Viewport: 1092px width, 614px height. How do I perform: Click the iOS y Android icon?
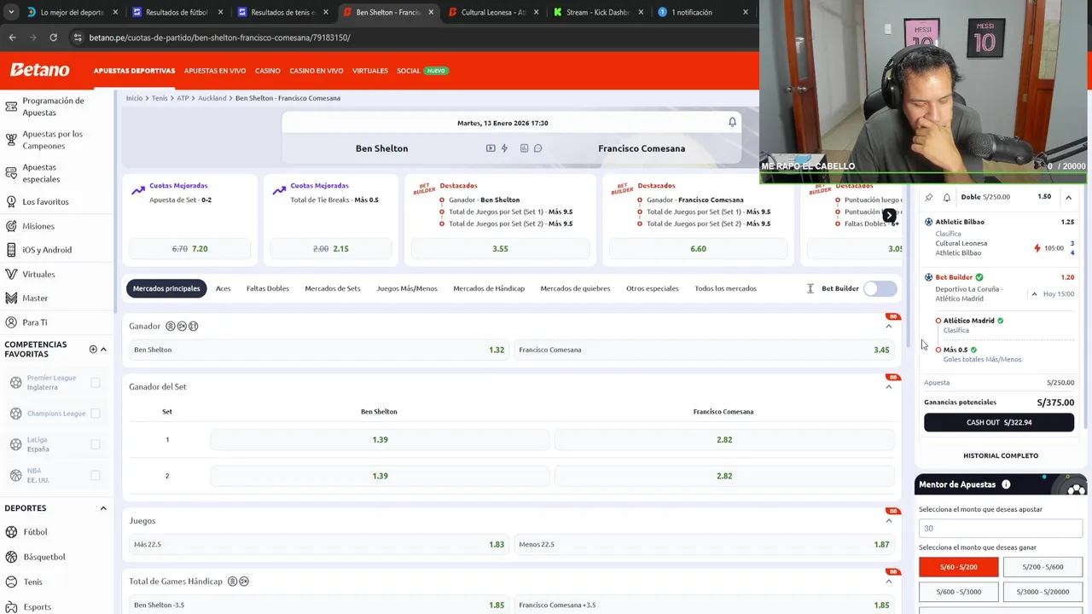point(11,250)
